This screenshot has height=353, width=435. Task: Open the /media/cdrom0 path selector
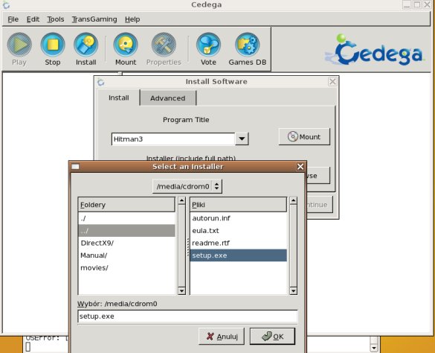point(187,186)
